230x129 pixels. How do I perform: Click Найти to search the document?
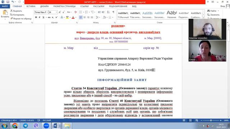pos(212,11)
